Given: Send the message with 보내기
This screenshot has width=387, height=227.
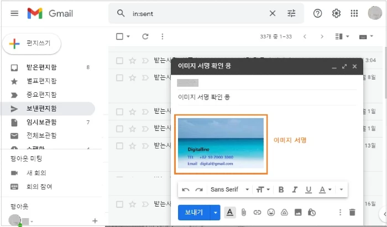Looking at the screenshot, I should coord(194,212).
